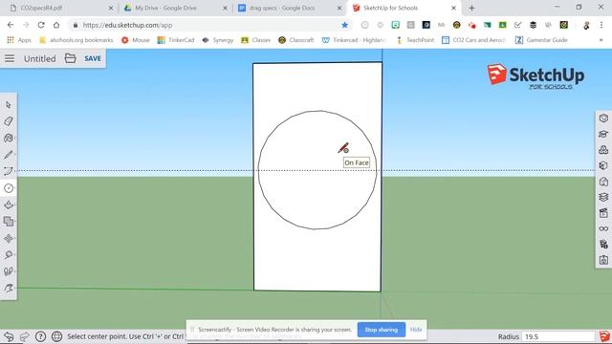This screenshot has width=612, height=344.
Task: Go back in browser history
Action: [x=11, y=25]
